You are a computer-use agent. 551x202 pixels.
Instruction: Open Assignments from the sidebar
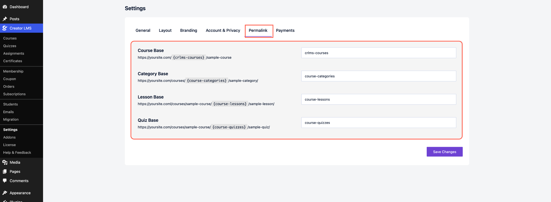pos(14,53)
